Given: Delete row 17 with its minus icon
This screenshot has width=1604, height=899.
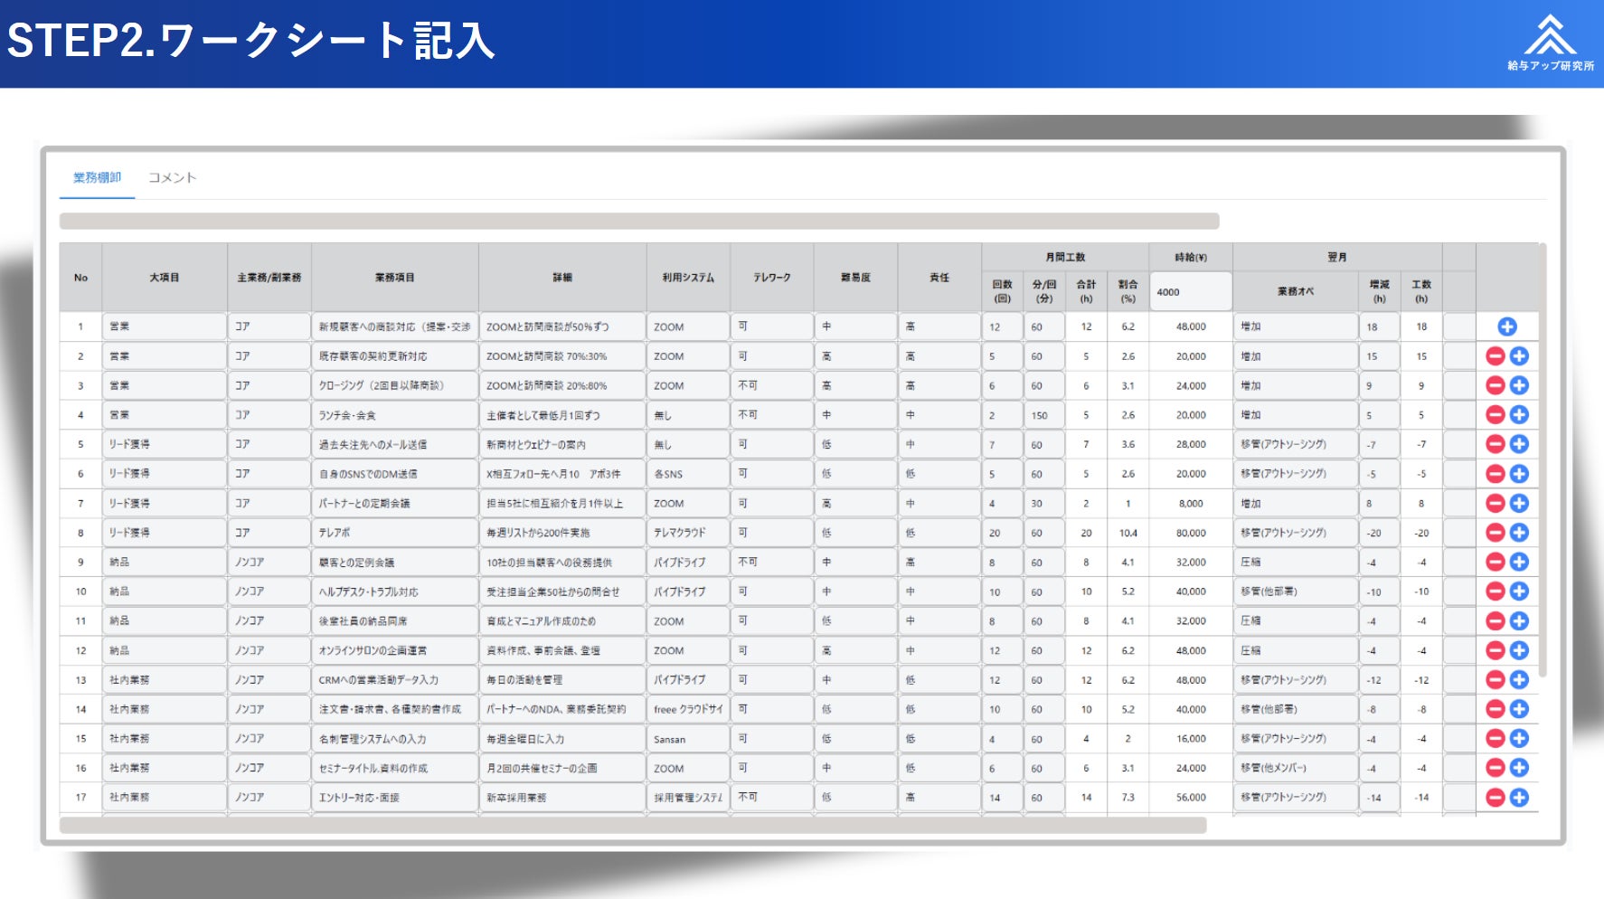Looking at the screenshot, I should click(x=1495, y=797).
